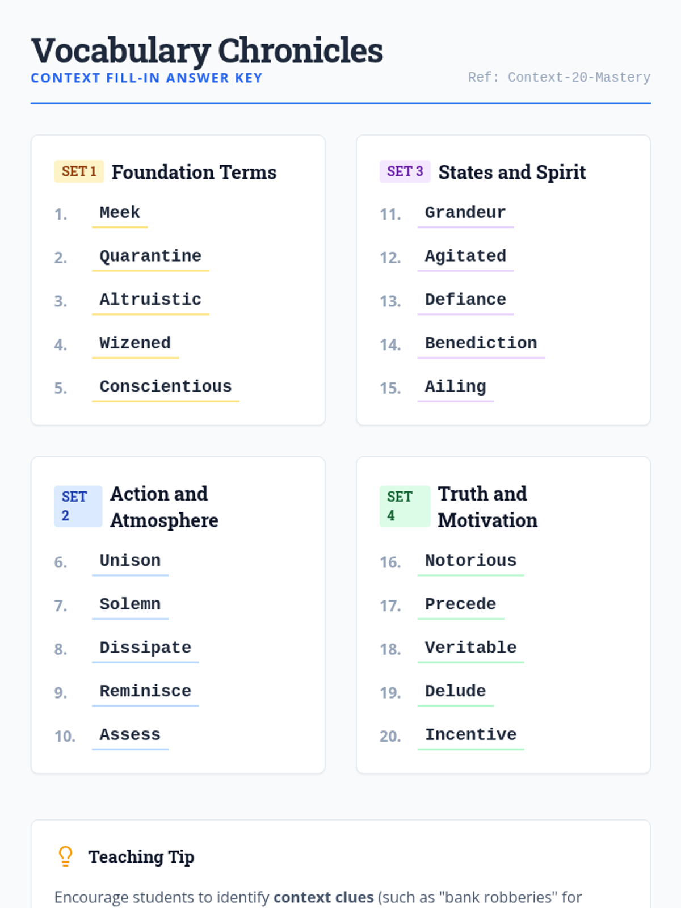Viewport: 681px width, 908px height.
Task: Click the answer word Quarantine
Action: pyautogui.click(x=150, y=256)
